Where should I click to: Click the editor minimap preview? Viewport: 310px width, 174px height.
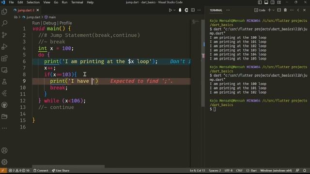196,22
